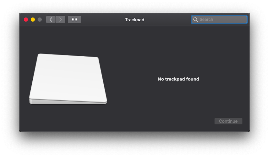Close the Trackpad window with red button
The width and height of the screenshot is (269, 157).
pyautogui.click(x=26, y=20)
